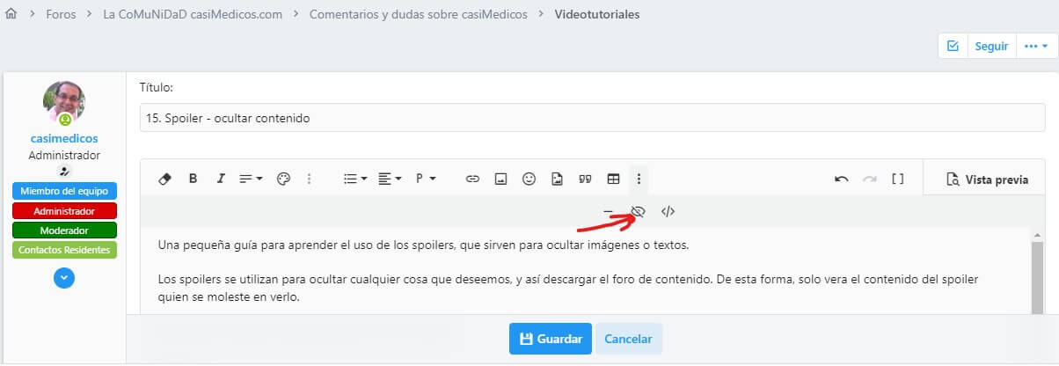Insert an image using the picture icon
This screenshot has width=1059, height=366.
[500, 179]
